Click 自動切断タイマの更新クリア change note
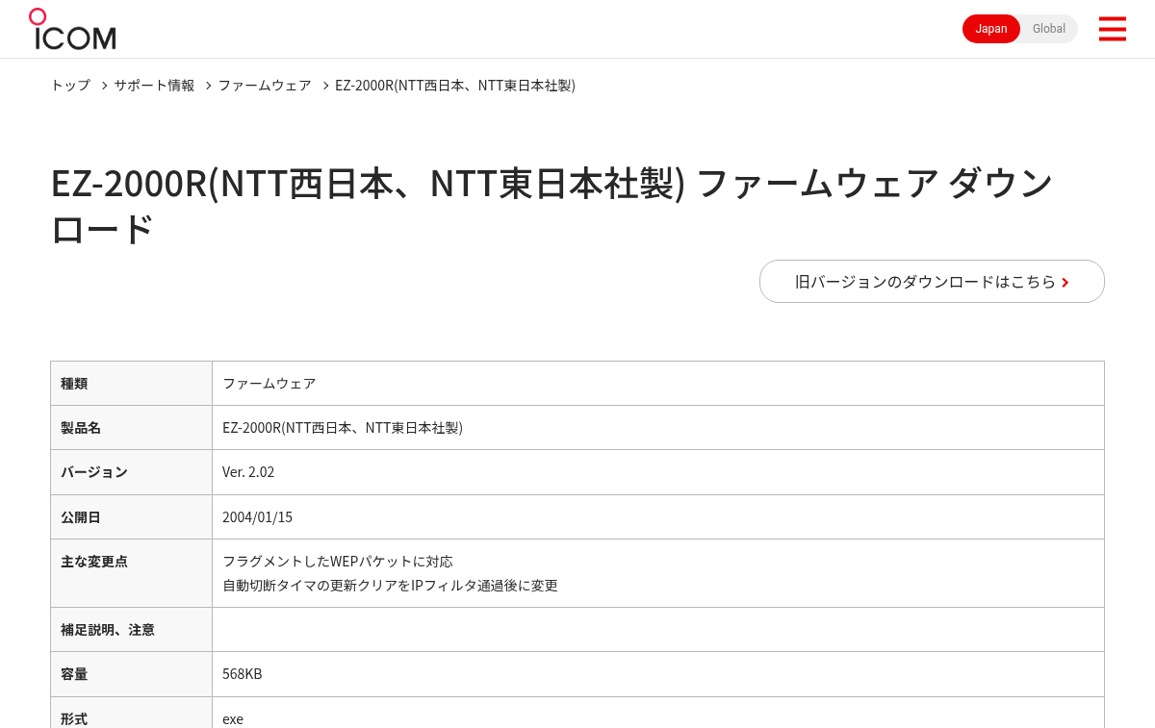The width and height of the screenshot is (1155, 728). coord(390,585)
